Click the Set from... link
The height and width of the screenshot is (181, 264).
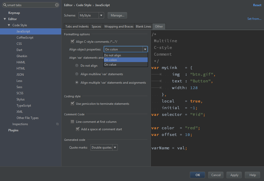[x=254, y=19]
